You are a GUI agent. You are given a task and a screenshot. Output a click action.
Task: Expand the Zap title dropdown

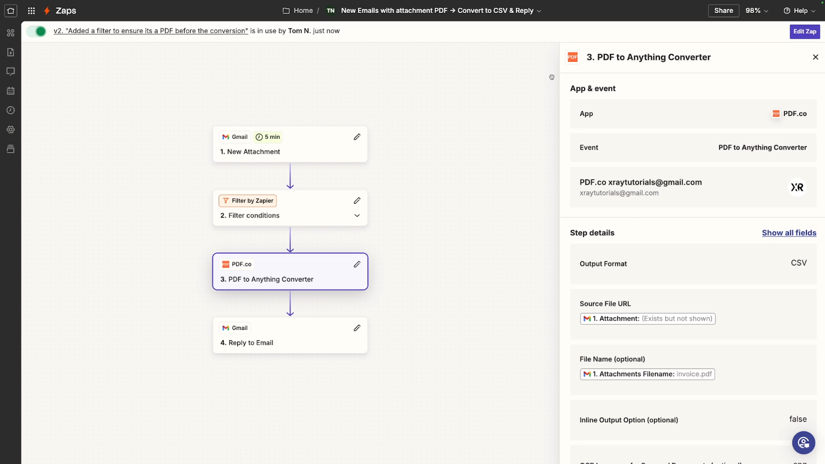(539, 11)
